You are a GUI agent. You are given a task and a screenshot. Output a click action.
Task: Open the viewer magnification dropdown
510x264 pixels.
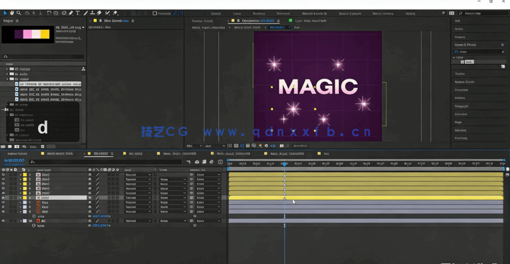coord(193,146)
